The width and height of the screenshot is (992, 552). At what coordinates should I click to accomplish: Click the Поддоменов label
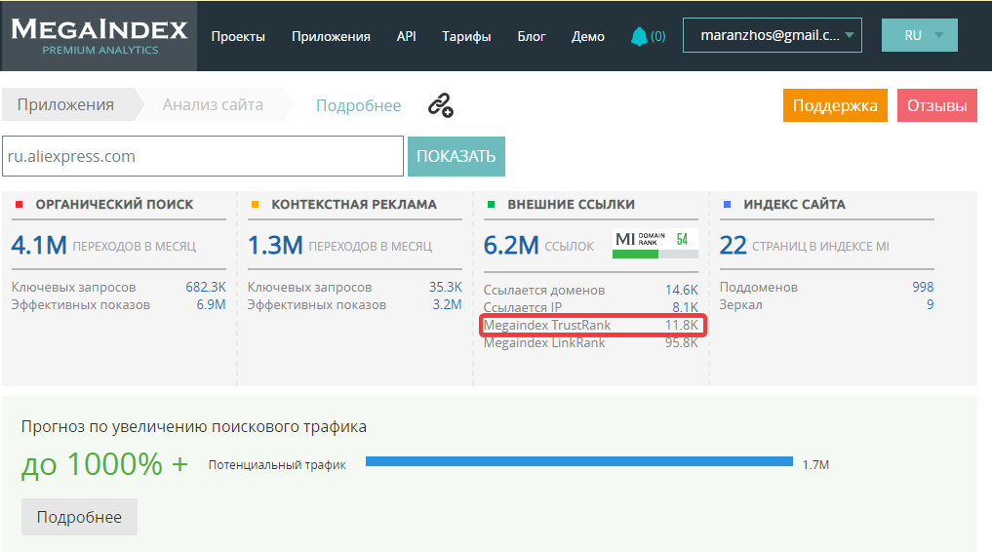pos(759,287)
